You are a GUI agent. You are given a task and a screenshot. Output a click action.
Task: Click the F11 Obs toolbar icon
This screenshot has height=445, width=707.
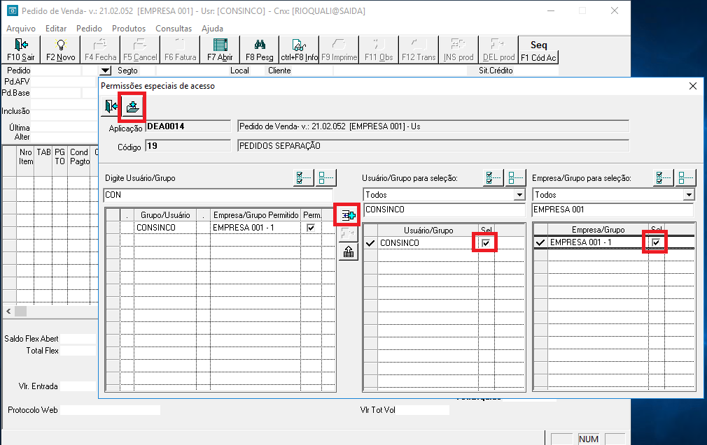click(379, 50)
